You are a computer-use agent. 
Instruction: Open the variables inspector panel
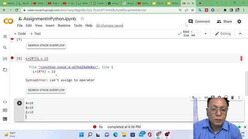click(5, 59)
